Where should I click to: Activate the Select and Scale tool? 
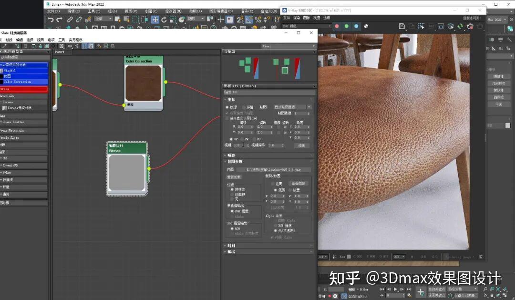tap(173, 20)
